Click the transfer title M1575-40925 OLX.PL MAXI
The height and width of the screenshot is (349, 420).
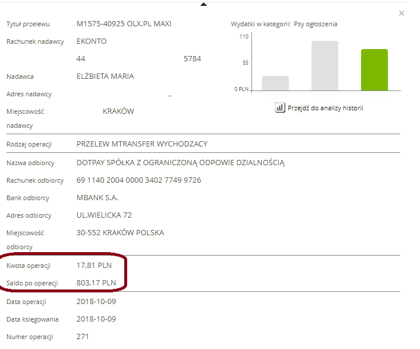point(124,24)
